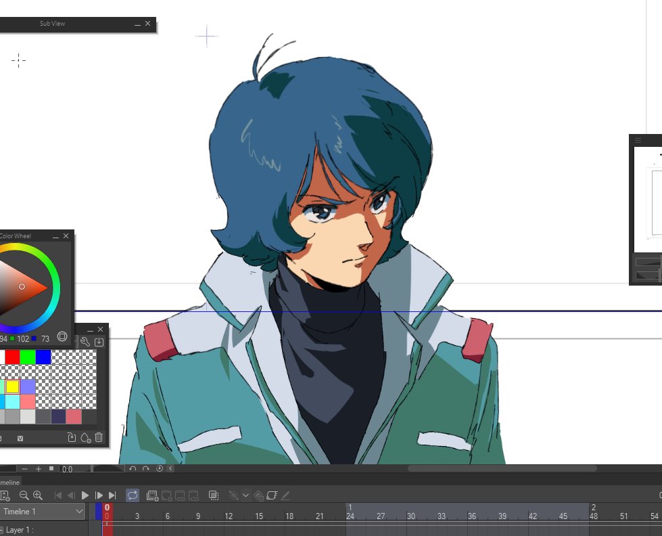Add a new animation cel
662x536 pixels.
[167, 495]
